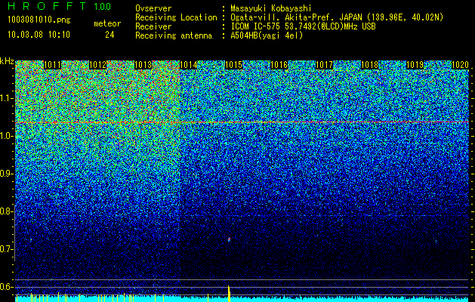The height and width of the screenshot is (302, 475).
Task: Click the 0.6 kHz axis label
Action: [6, 287]
